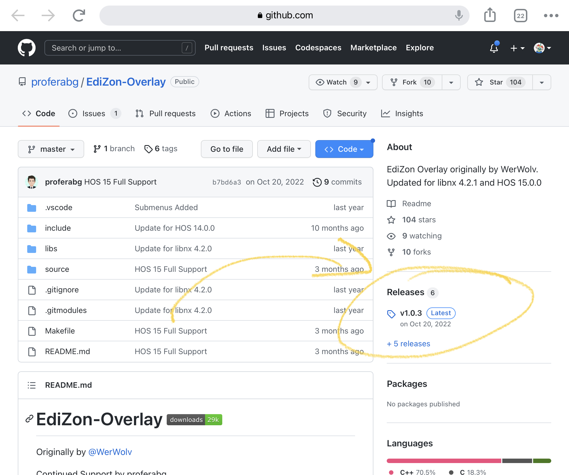Screen dimensions: 569x475
Task: Open Explore in the top navigation
Action: point(420,48)
